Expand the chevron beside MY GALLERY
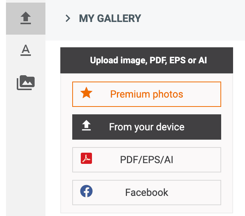The height and width of the screenshot is (216, 245). tap(68, 18)
